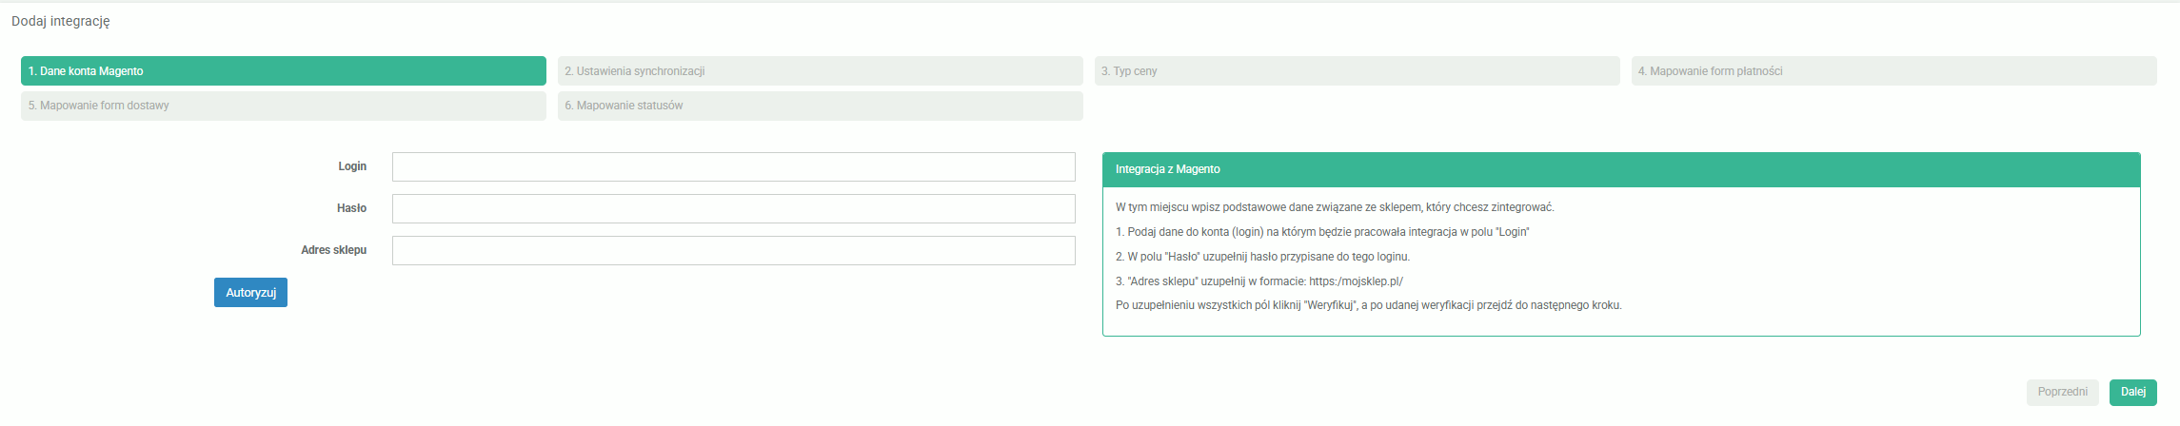Image resolution: width=2180 pixels, height=426 pixels.
Task: Jump to the "6. Mapowanie statusów" step
Action: coord(820,106)
